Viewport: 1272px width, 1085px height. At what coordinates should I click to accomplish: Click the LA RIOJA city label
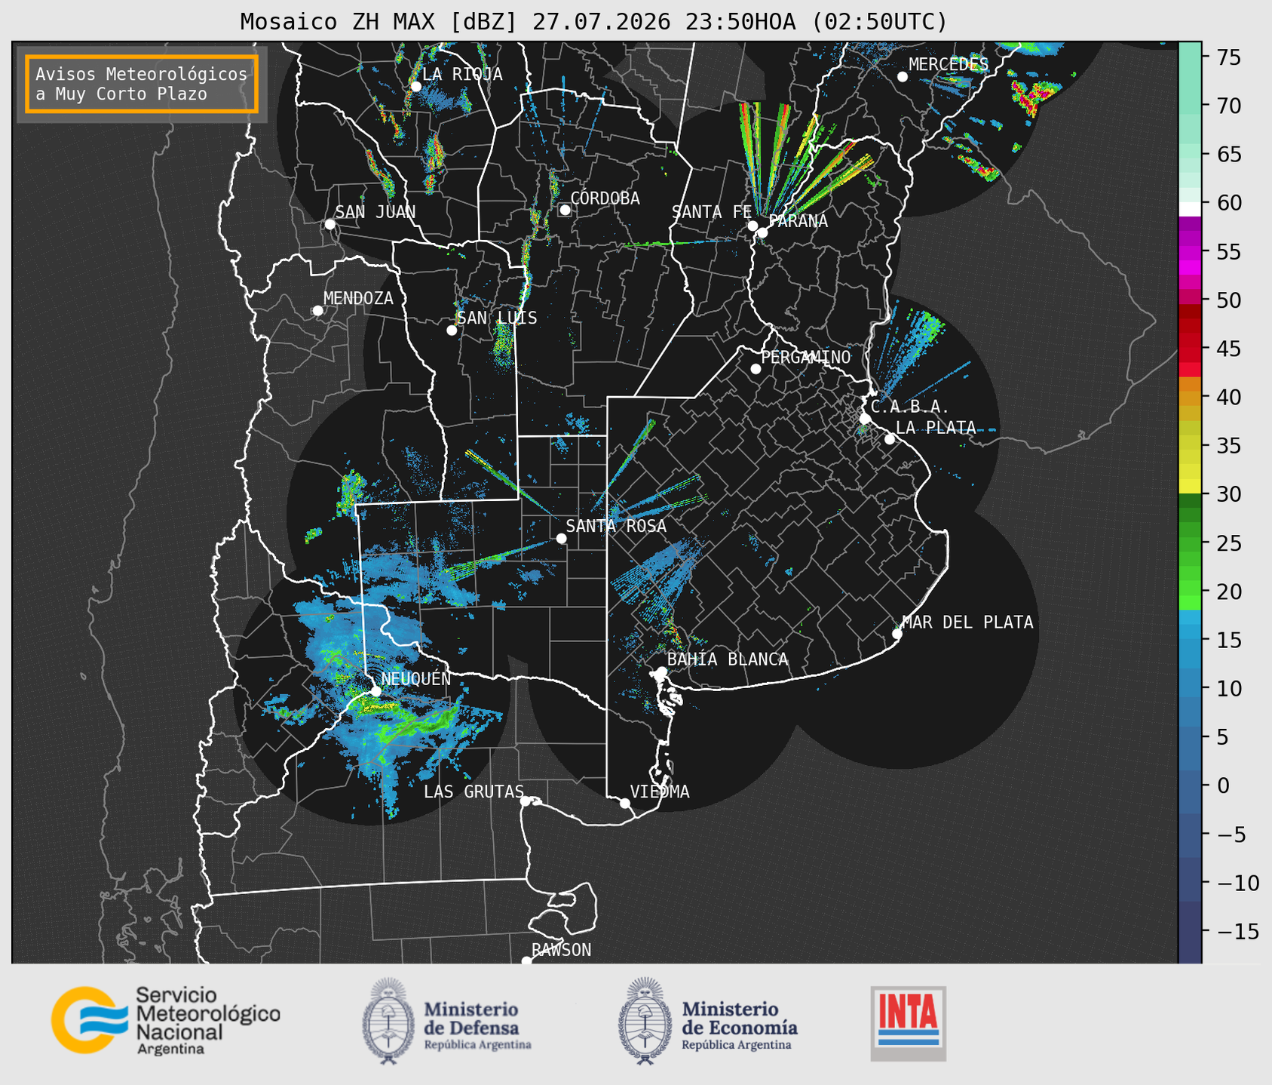pyautogui.click(x=462, y=74)
